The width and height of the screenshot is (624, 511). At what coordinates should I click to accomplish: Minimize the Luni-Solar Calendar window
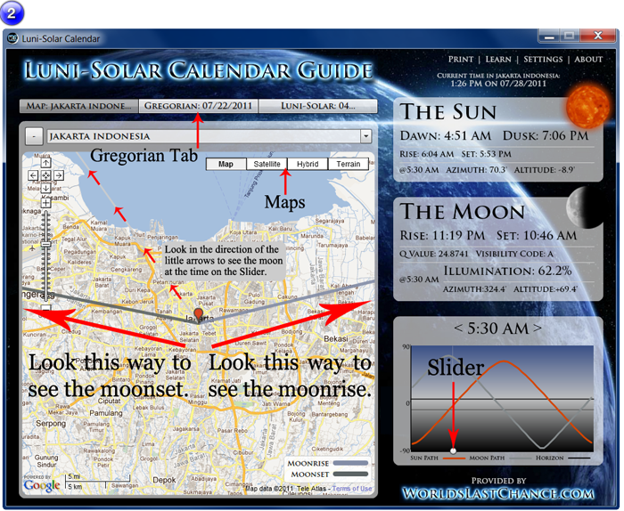coord(549,36)
